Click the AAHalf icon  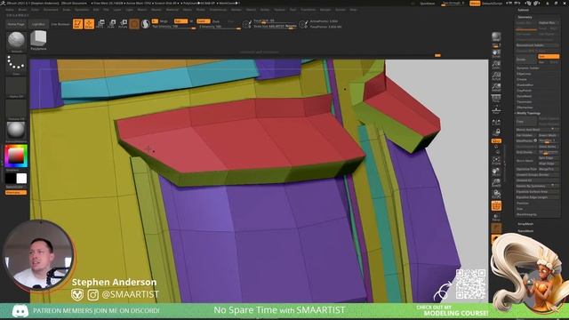coord(496,87)
